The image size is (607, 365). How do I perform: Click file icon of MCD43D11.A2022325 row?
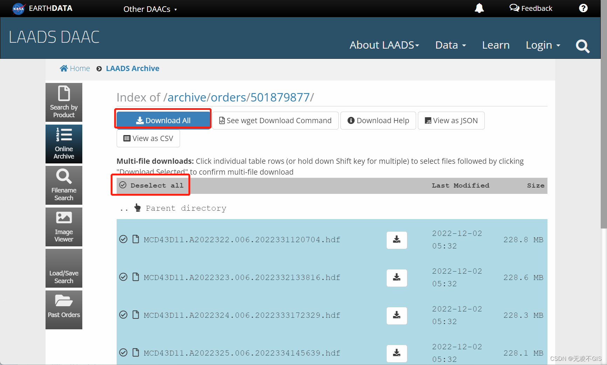[136, 353]
